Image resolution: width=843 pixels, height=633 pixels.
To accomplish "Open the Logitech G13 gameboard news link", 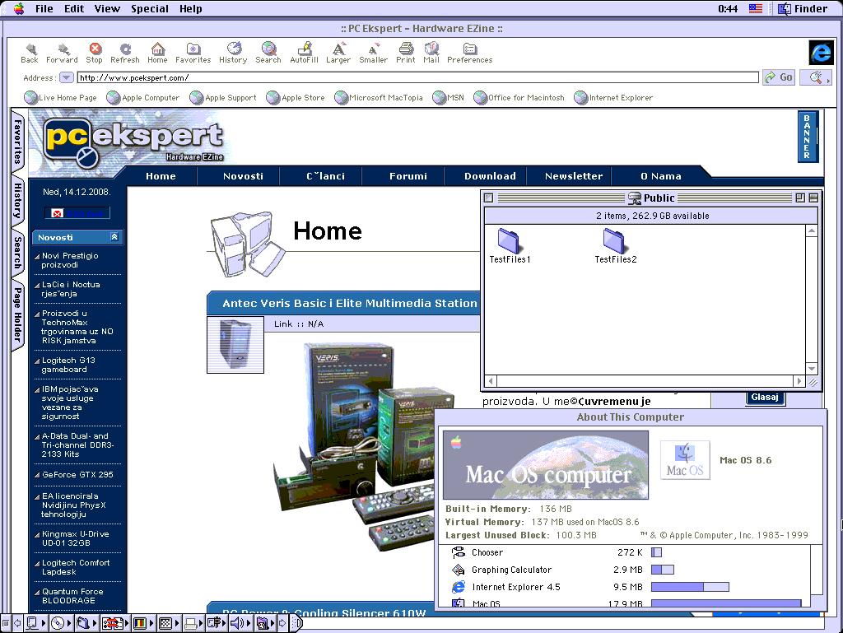I will click(68, 365).
